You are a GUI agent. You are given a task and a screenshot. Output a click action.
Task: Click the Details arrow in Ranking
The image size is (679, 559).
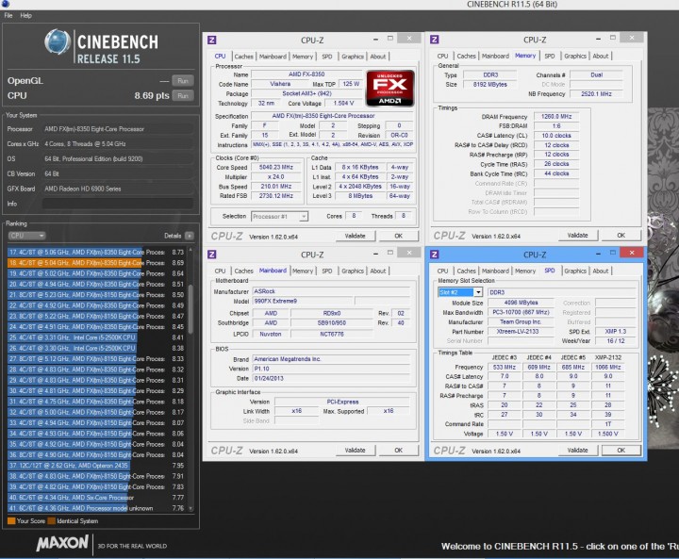[190, 236]
